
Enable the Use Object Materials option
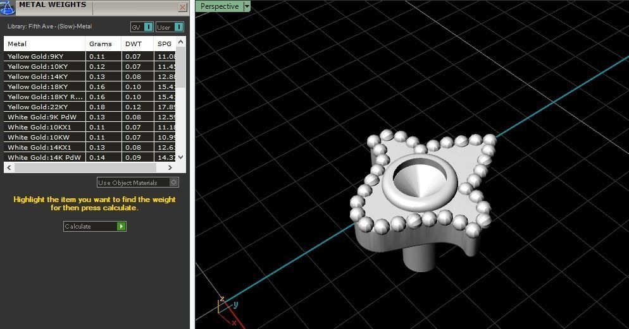click(x=138, y=182)
